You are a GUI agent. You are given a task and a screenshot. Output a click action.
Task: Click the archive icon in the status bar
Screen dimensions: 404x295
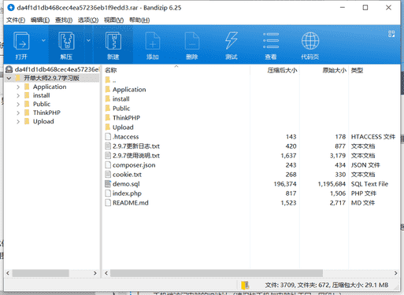245,285
